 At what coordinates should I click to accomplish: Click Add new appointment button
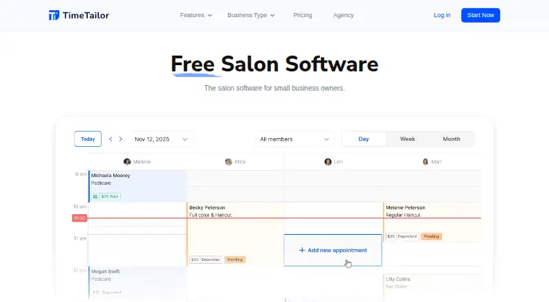(x=333, y=250)
